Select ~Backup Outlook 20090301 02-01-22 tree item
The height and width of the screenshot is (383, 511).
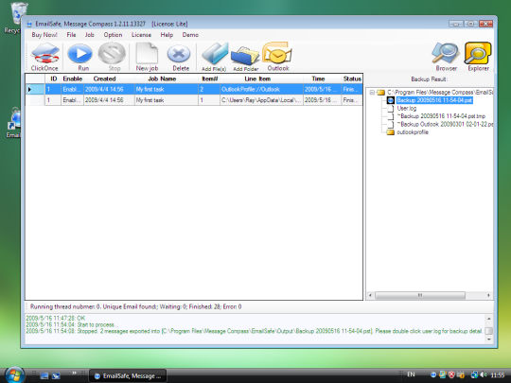point(445,124)
